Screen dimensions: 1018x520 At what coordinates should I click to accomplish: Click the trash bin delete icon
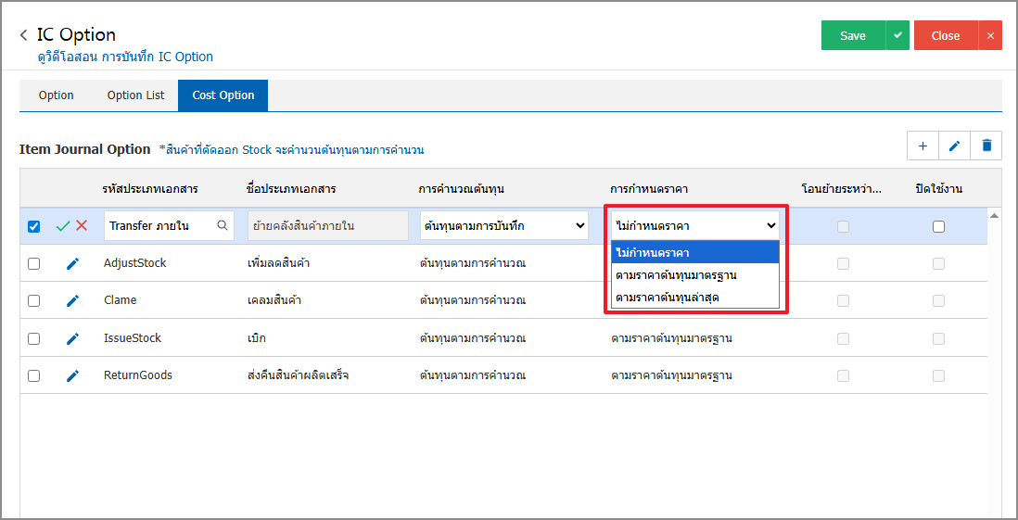[x=986, y=146]
